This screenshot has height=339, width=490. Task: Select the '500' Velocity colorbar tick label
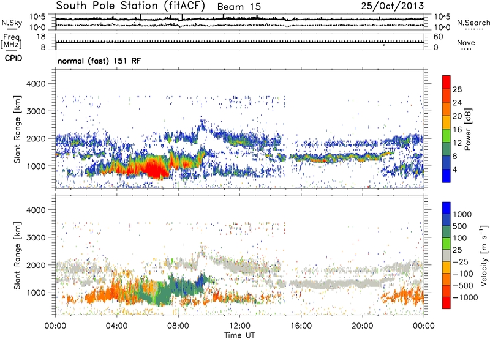(x=460, y=226)
